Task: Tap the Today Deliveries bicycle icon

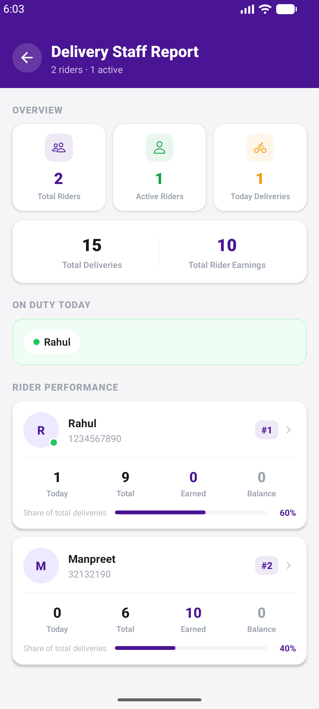Action: pos(260,147)
